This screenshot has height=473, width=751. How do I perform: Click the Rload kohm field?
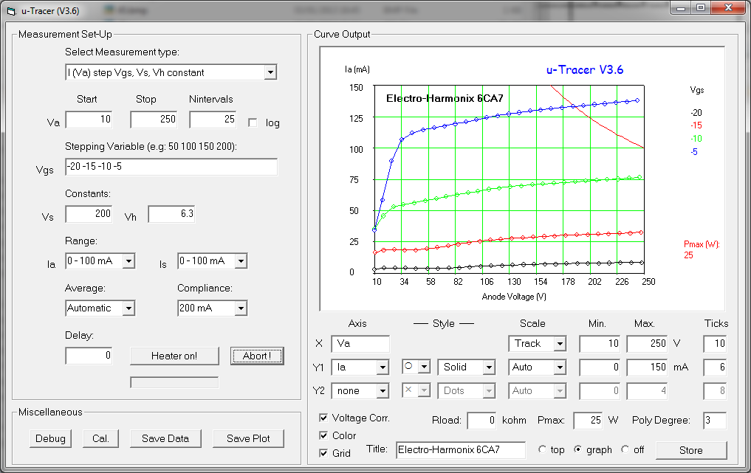(x=481, y=421)
